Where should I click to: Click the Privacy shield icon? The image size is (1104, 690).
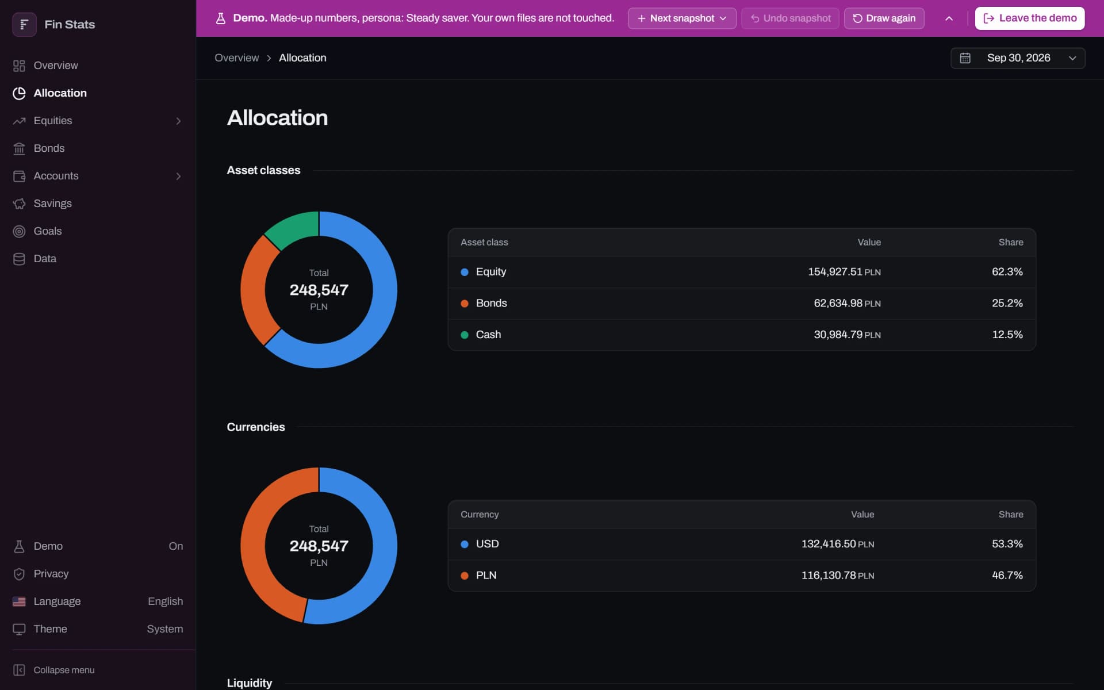click(x=19, y=574)
